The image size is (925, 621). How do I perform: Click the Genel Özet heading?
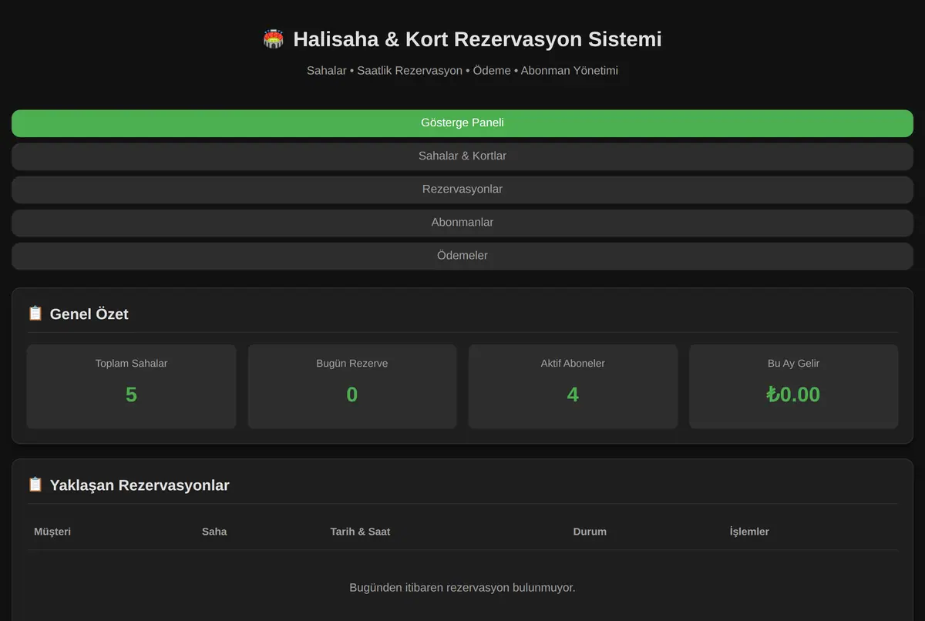pyautogui.click(x=89, y=314)
